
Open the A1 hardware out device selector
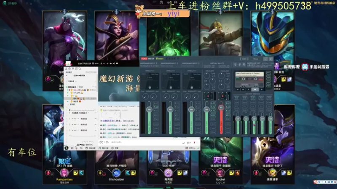click(x=235, y=64)
